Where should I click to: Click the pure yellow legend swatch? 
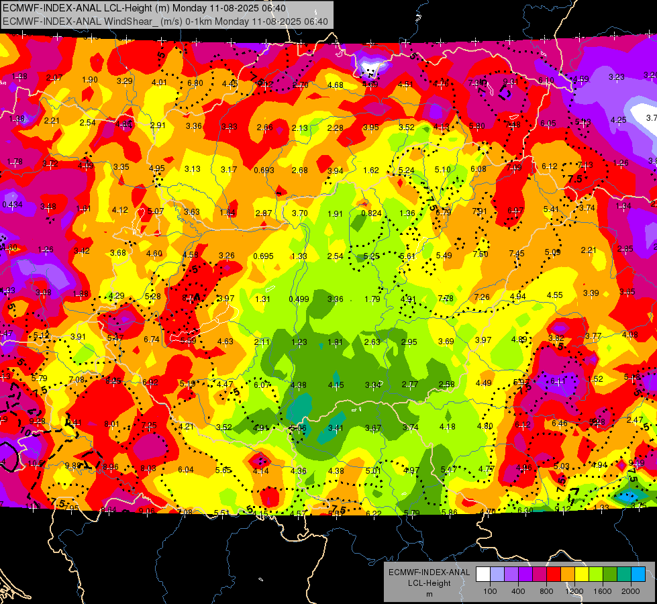tap(582, 574)
